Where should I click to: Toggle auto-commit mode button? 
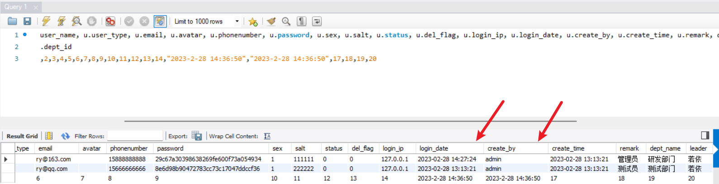160,21
